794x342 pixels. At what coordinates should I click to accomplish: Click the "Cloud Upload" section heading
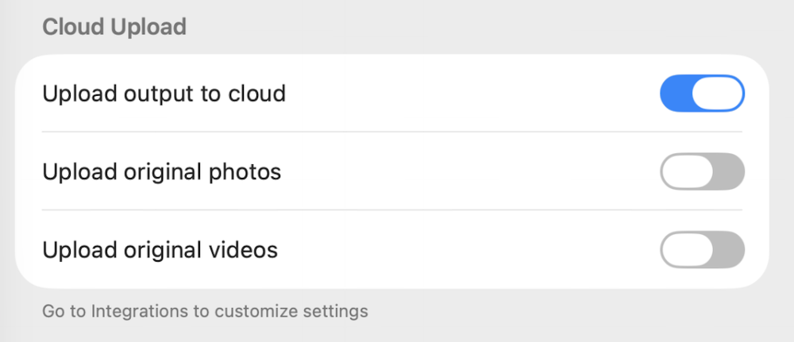point(114,27)
